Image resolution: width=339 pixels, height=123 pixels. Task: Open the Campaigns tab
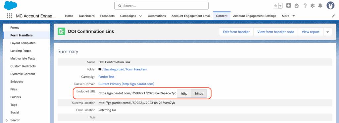click(x=128, y=16)
